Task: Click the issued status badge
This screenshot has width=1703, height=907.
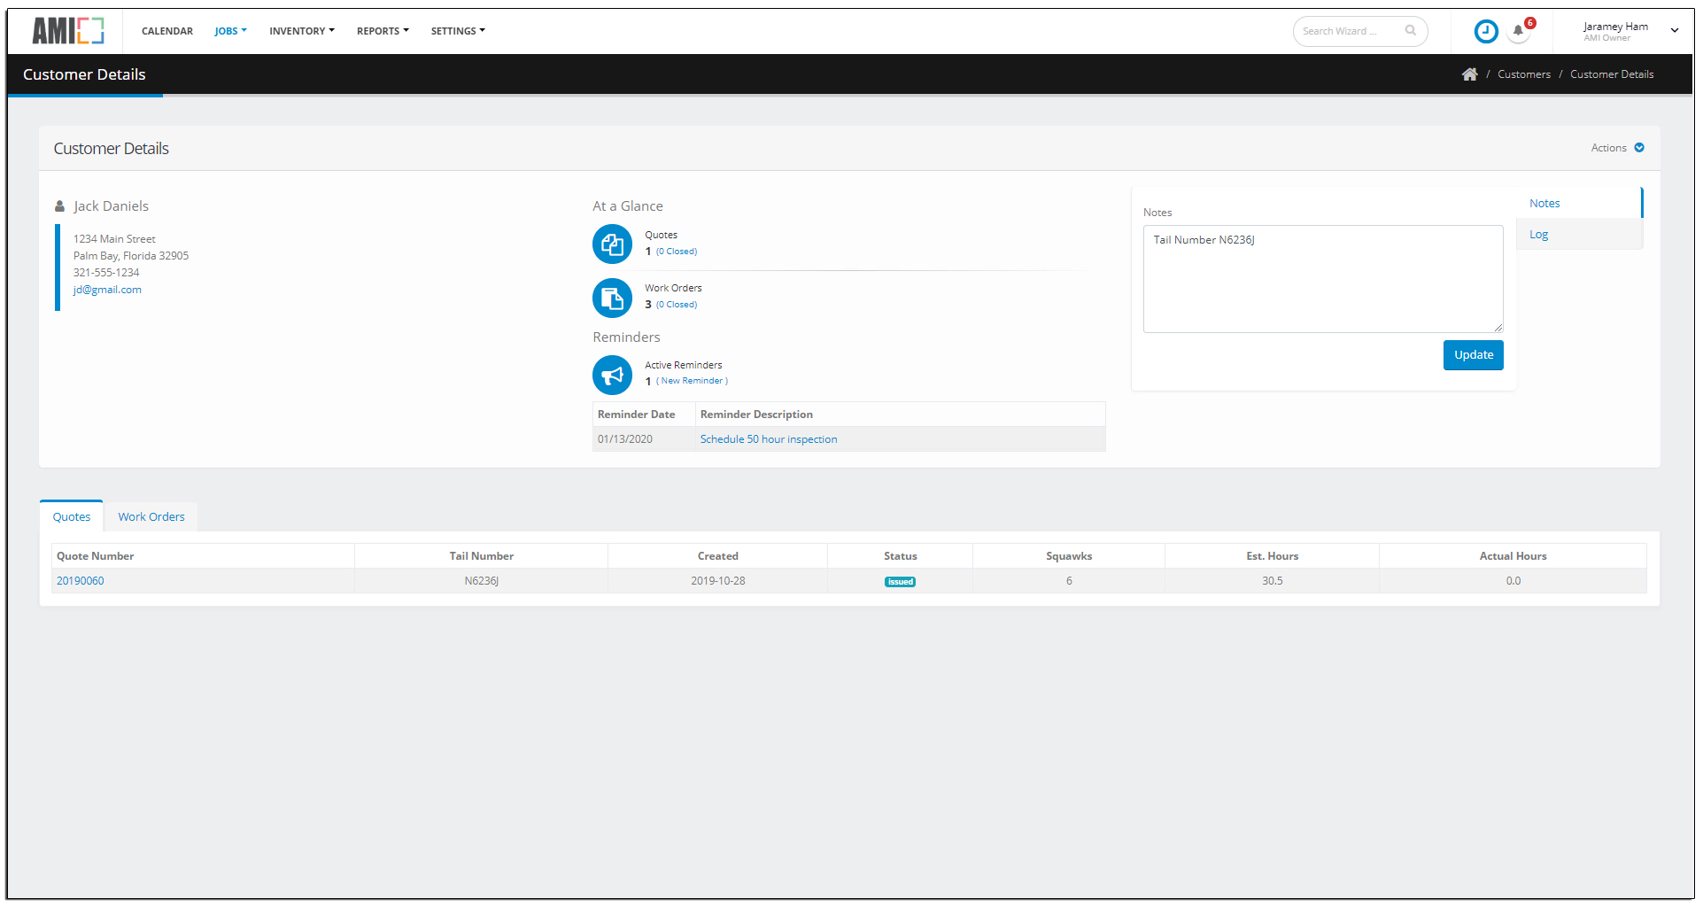Action: pyautogui.click(x=900, y=582)
